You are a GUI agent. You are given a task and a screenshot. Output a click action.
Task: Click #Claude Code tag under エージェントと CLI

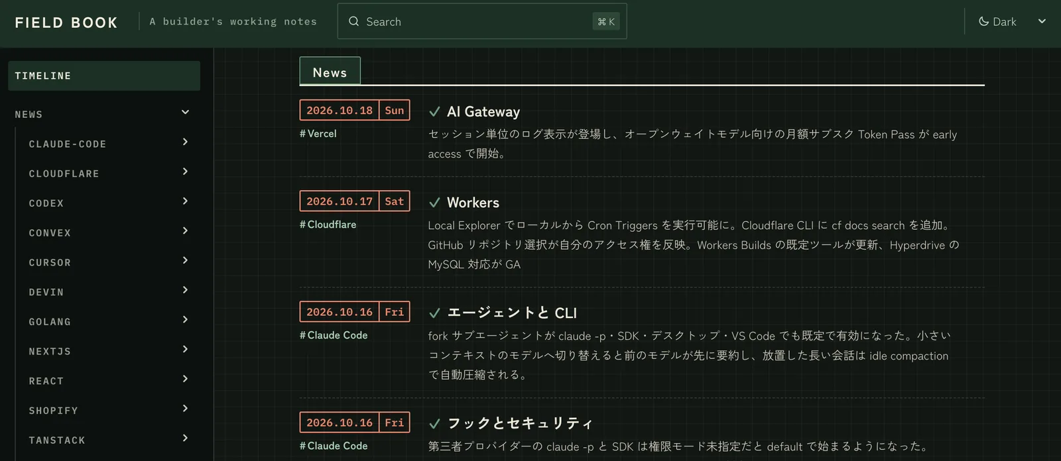[334, 335]
